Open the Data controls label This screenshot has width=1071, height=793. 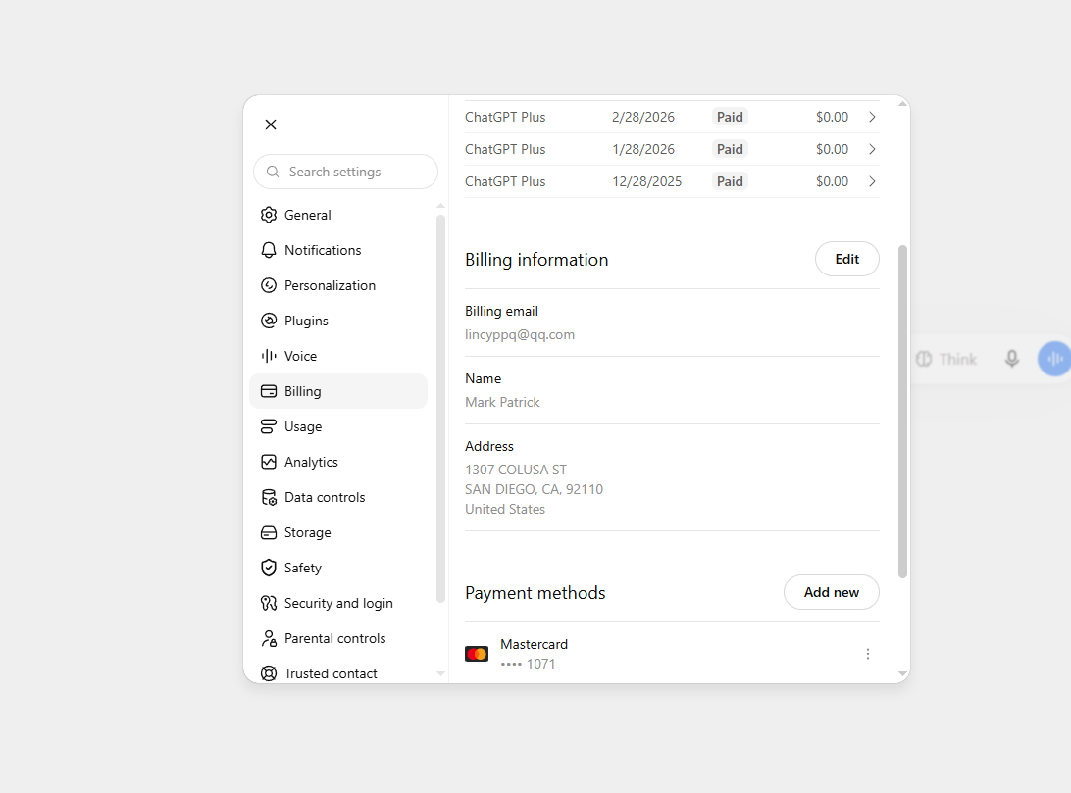[325, 498]
